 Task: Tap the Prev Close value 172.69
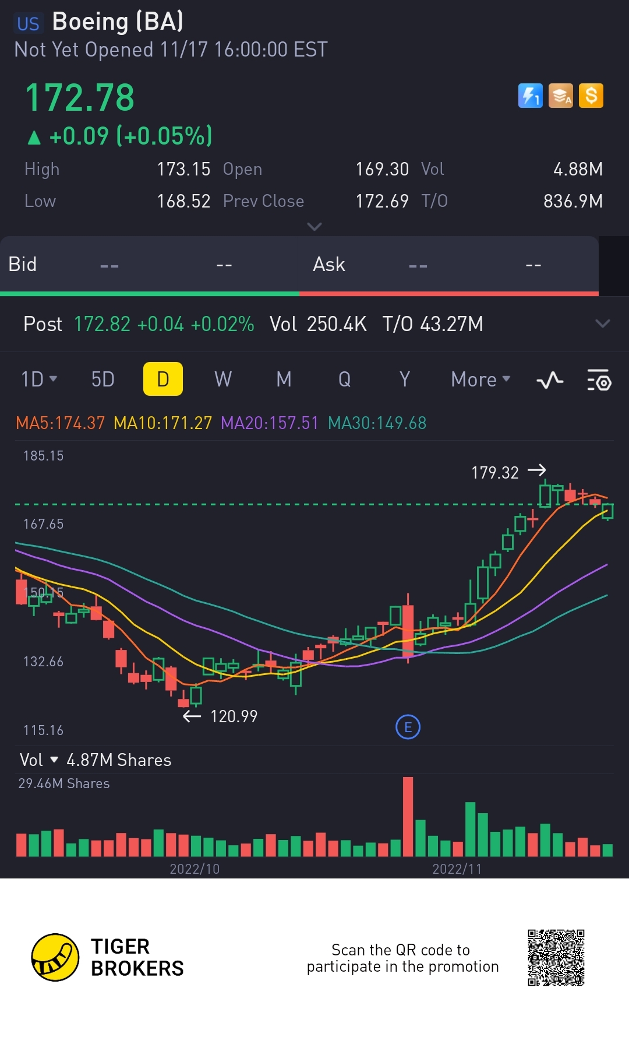tap(382, 201)
